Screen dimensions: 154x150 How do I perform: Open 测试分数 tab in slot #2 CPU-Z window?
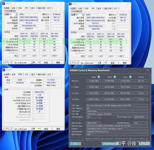point(41,8)
